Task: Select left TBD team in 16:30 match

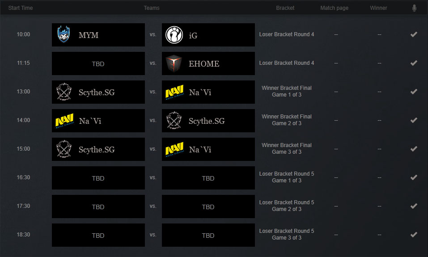Action: pyautogui.click(x=98, y=178)
